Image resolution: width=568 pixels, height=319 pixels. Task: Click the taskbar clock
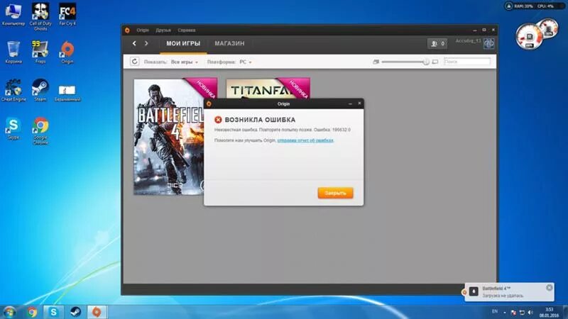549,312
